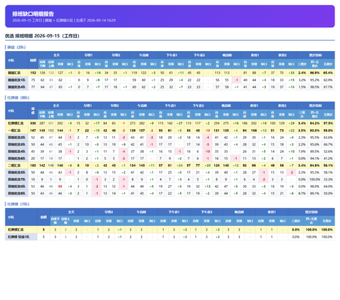This screenshot has height=300, width=340.
Task: Click the 167 value in the 一组汇总 row
Action: tap(33, 131)
